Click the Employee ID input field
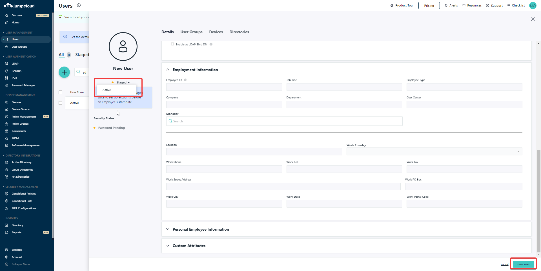 pyautogui.click(x=224, y=87)
